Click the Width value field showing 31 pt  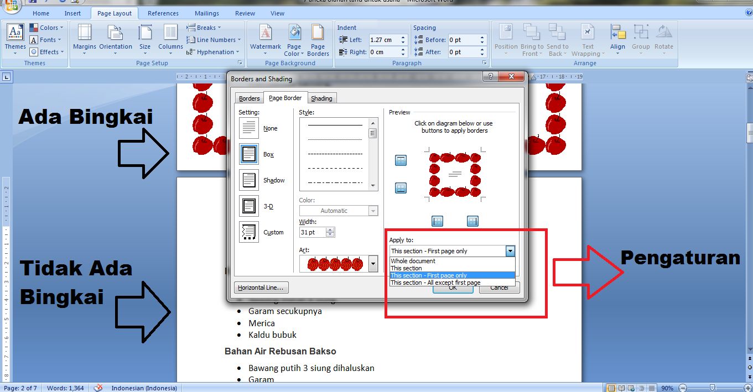click(x=313, y=232)
